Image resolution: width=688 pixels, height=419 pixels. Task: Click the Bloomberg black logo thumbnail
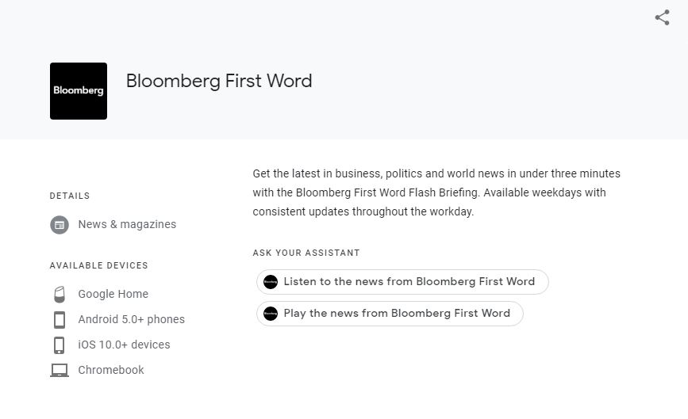(79, 91)
